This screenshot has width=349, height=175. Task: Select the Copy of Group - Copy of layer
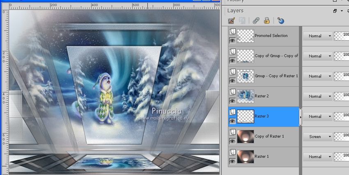click(x=276, y=55)
